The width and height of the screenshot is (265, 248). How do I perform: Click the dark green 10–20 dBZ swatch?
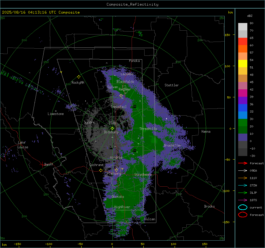(243, 130)
